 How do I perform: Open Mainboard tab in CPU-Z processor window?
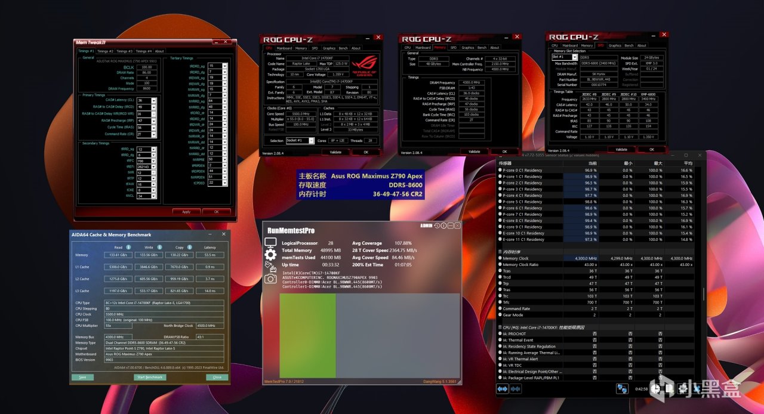tap(284, 48)
